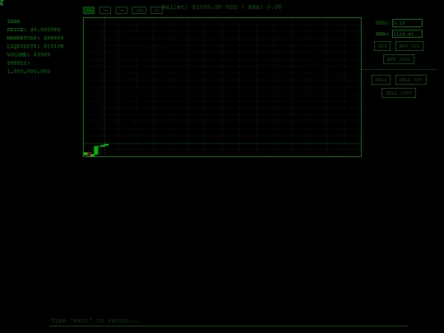Click the red candle on chart
444x333 pixels.
click(89, 155)
